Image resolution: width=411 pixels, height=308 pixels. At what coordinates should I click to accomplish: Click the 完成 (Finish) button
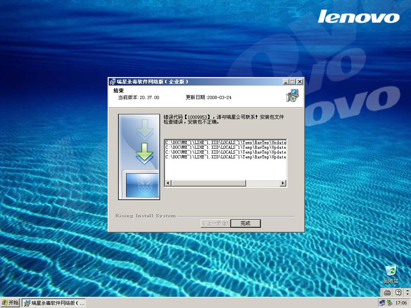click(x=246, y=223)
